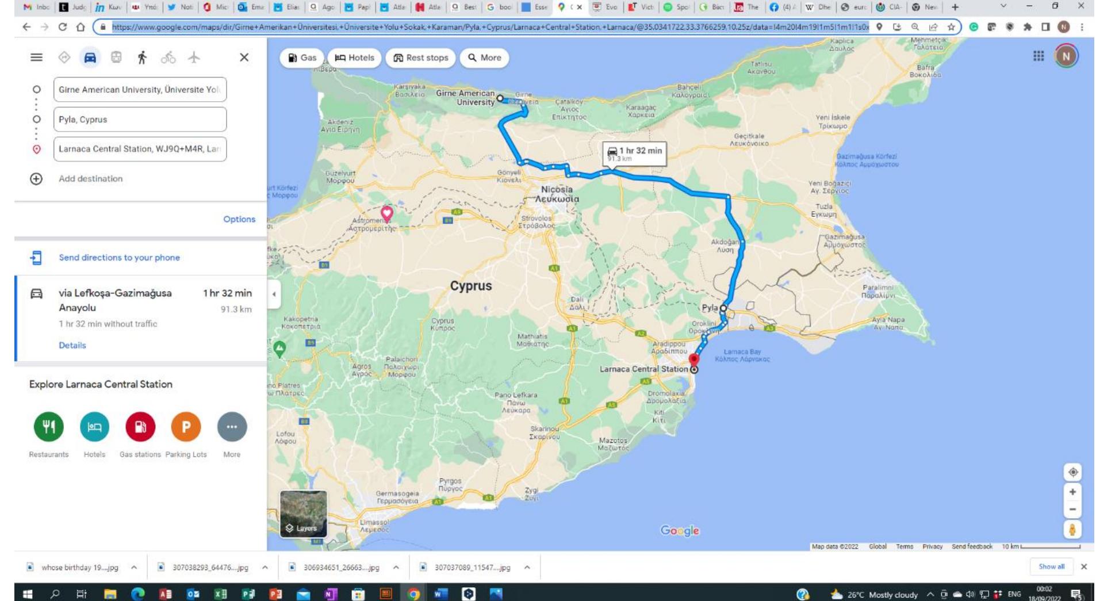This screenshot has height=601, width=1096.
Task: Show your location on map
Action: tap(1072, 472)
